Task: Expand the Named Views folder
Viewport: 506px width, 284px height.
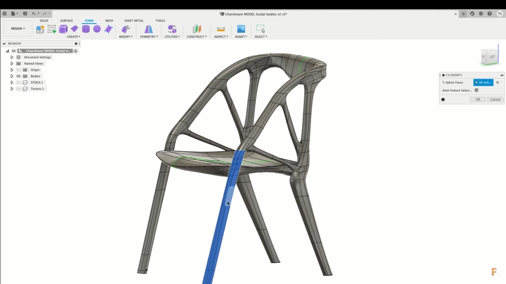Action: 12,63
